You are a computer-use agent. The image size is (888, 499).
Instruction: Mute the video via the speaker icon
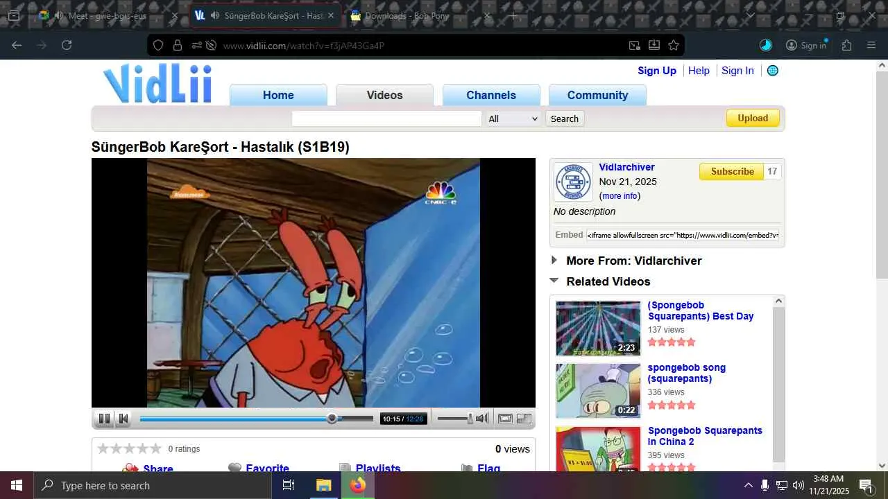(x=482, y=419)
